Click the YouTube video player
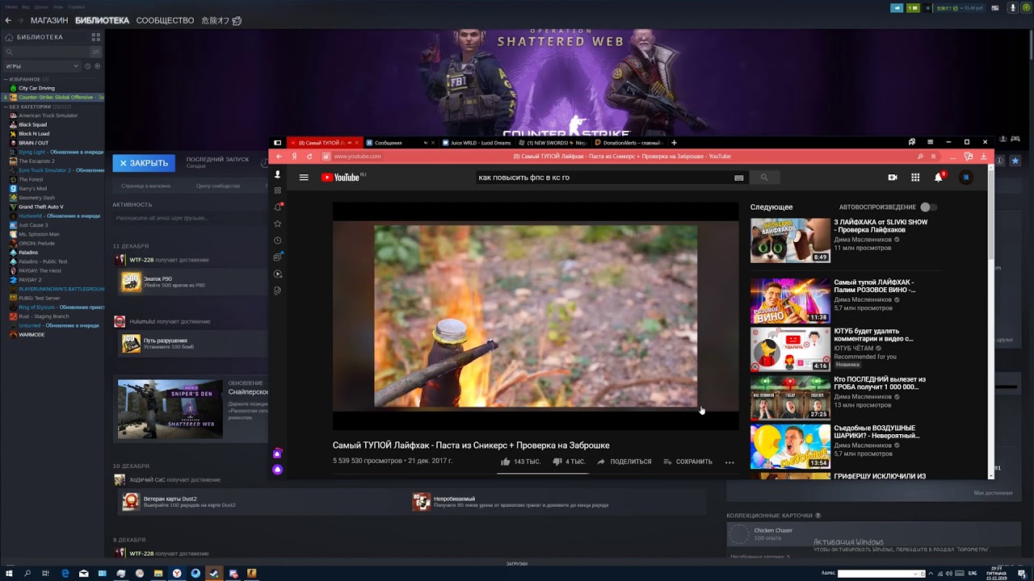Viewport: 1034px width, 581px height. pos(536,316)
